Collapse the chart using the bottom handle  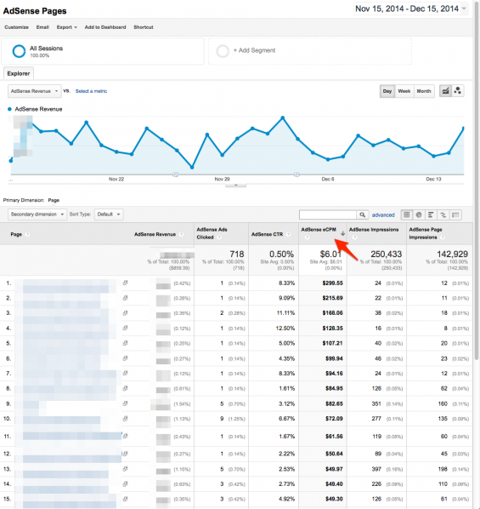click(x=235, y=185)
